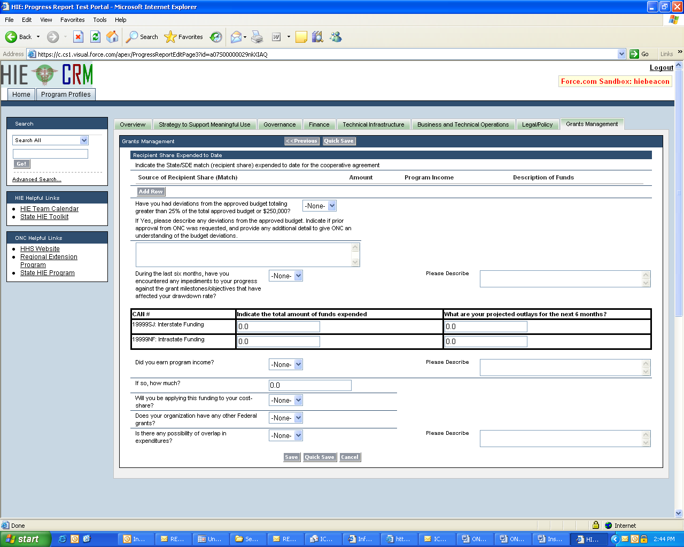Click Interstate Funding total expended field

tap(278, 326)
